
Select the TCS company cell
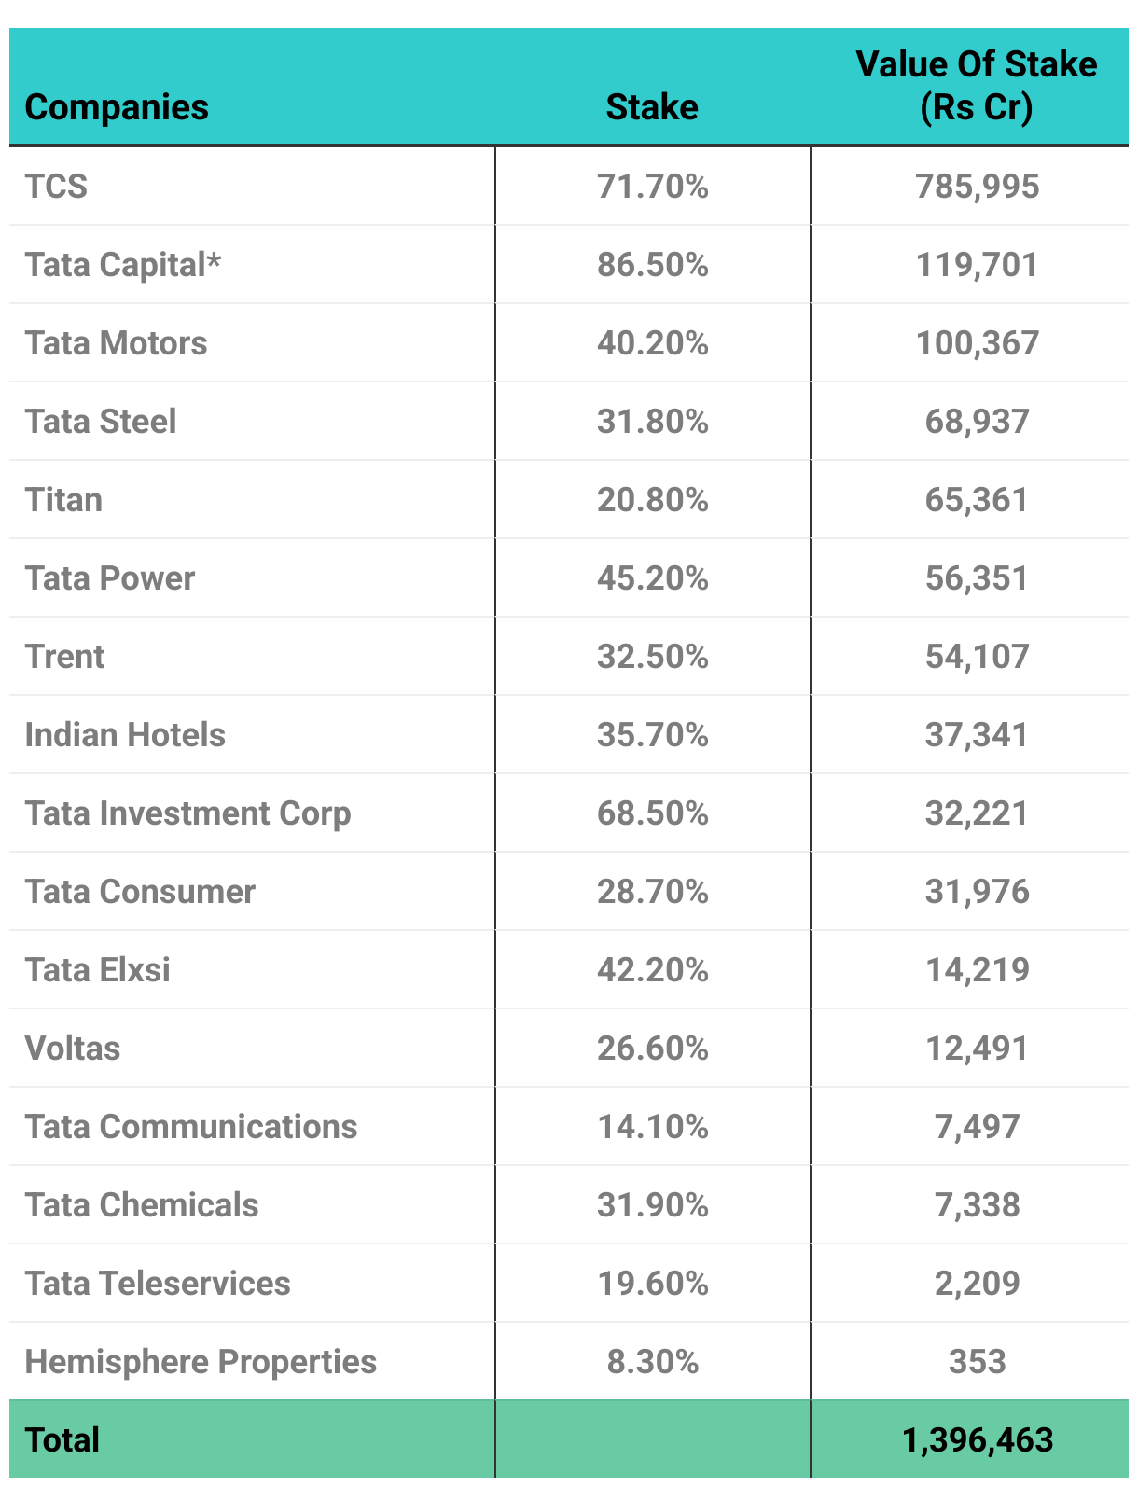point(56,187)
